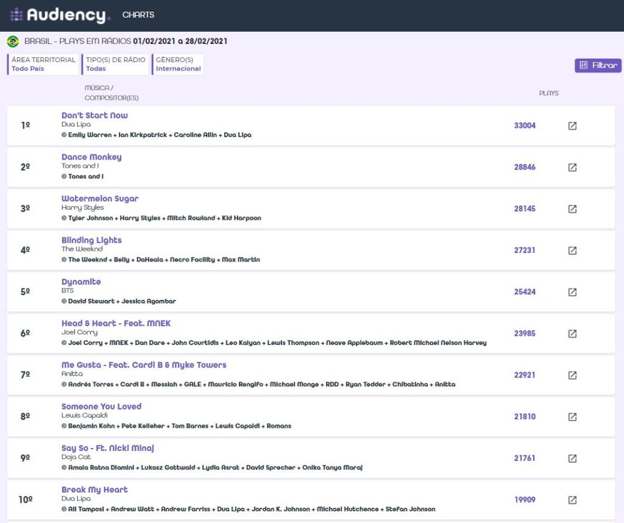
Task: Click the open icon for Me Gusta
Action: coord(572,375)
